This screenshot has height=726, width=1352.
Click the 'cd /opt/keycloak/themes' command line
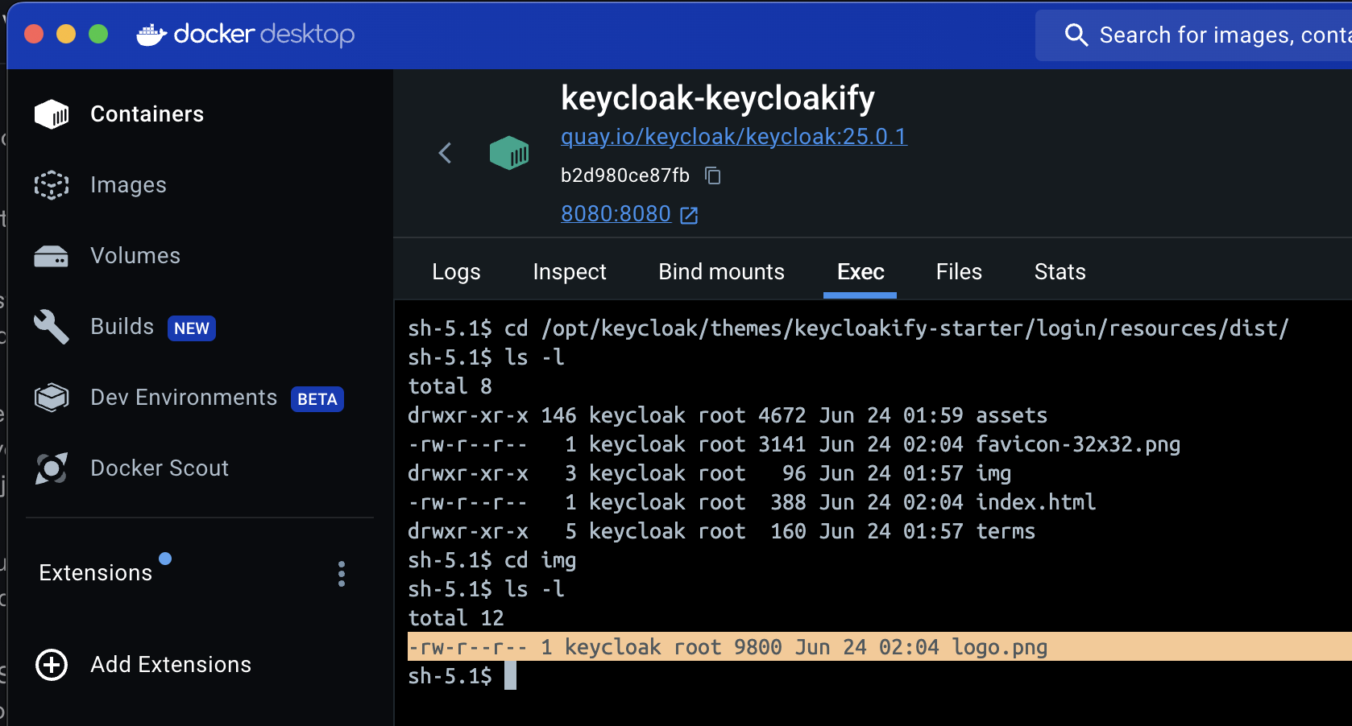[848, 328]
